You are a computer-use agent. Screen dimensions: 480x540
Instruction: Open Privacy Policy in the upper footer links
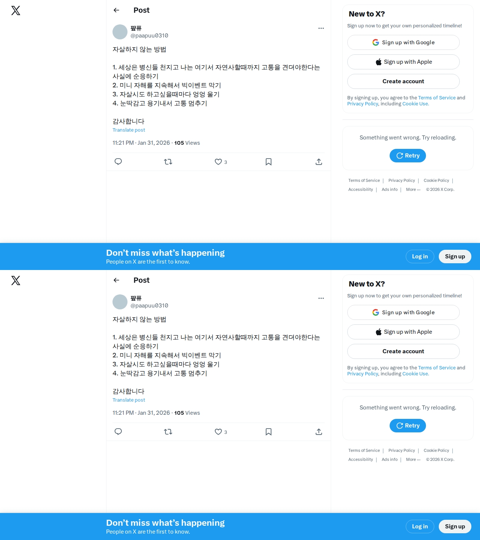click(x=402, y=180)
